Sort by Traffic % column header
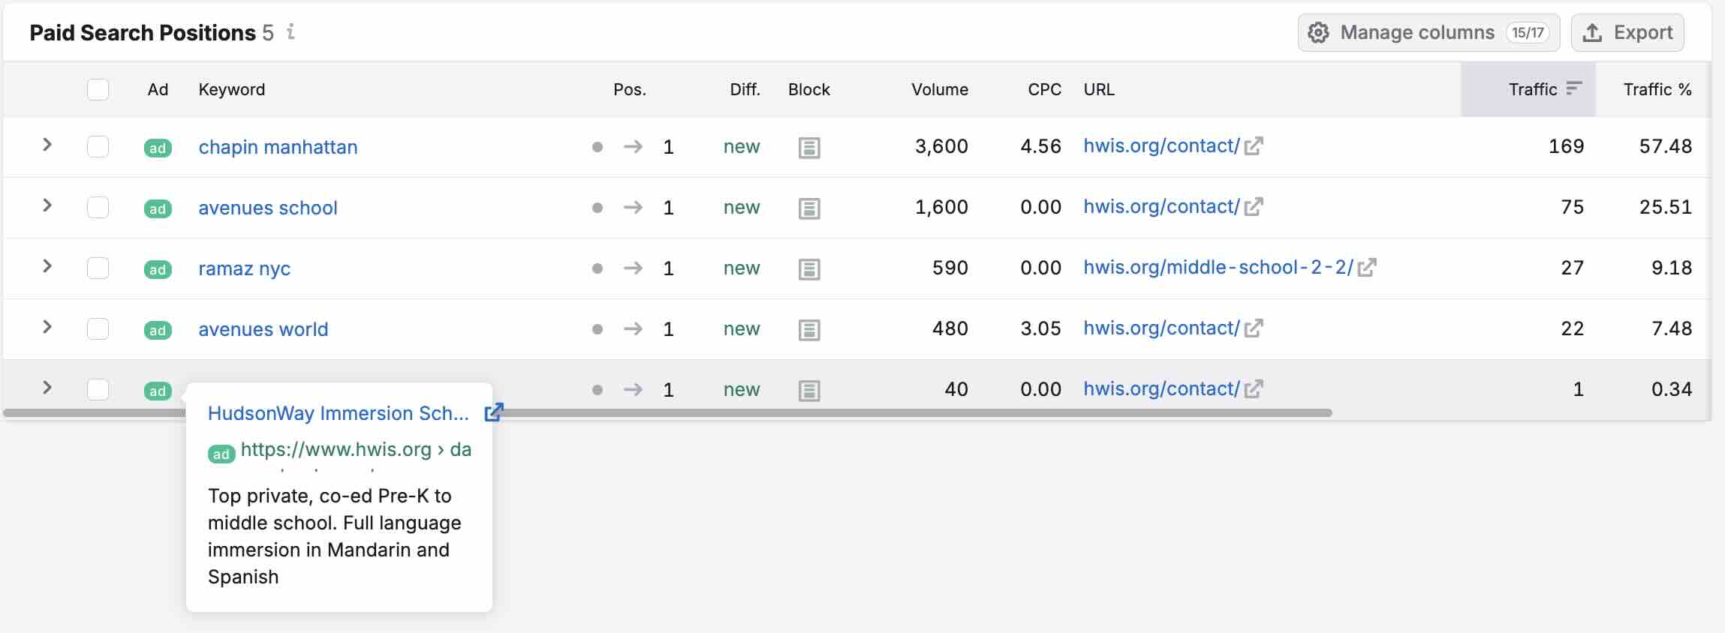This screenshot has height=633, width=1725. (1657, 89)
